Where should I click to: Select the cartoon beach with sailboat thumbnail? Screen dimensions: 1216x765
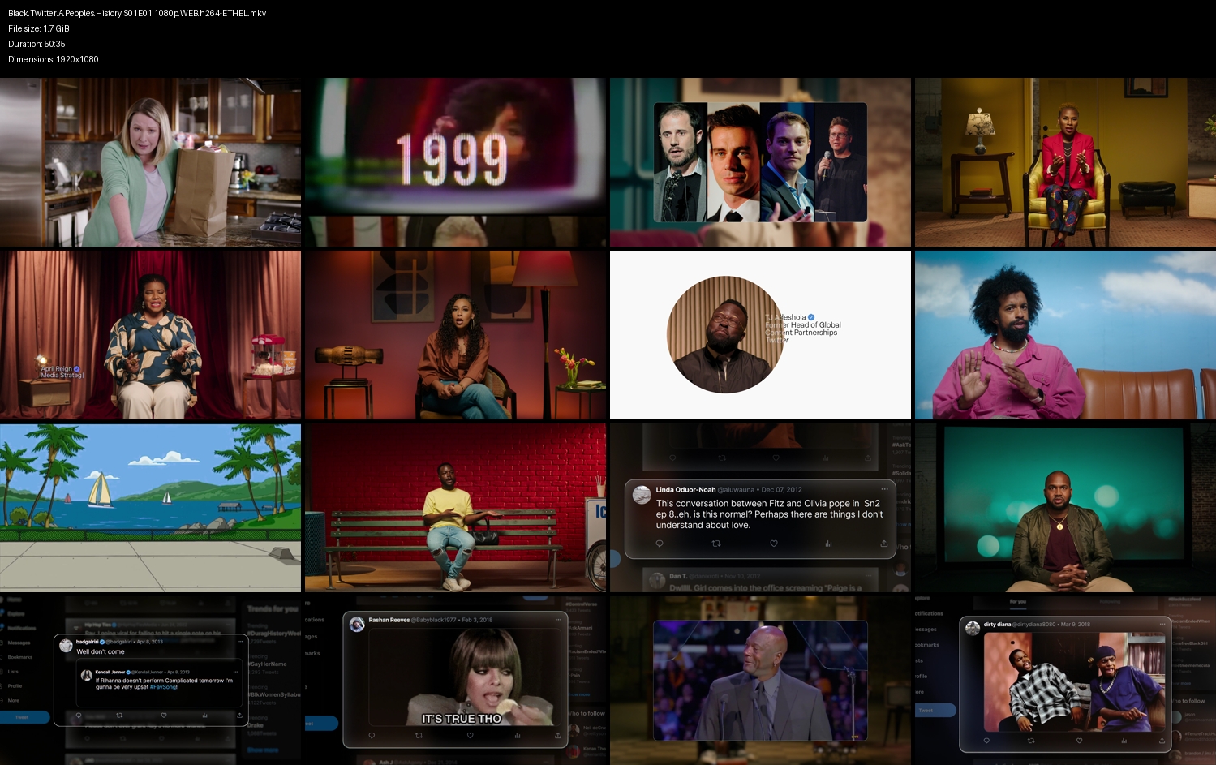tap(150, 508)
